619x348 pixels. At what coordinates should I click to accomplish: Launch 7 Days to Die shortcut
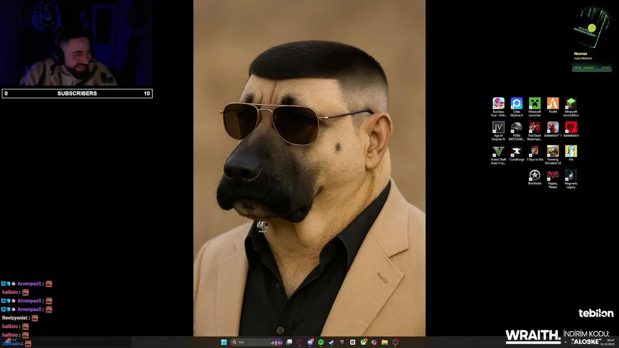point(534,154)
